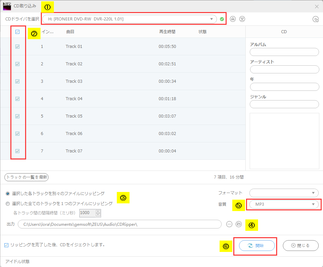Click the output path input field
Viewport: 323px width, 267px height.
pos(120,224)
